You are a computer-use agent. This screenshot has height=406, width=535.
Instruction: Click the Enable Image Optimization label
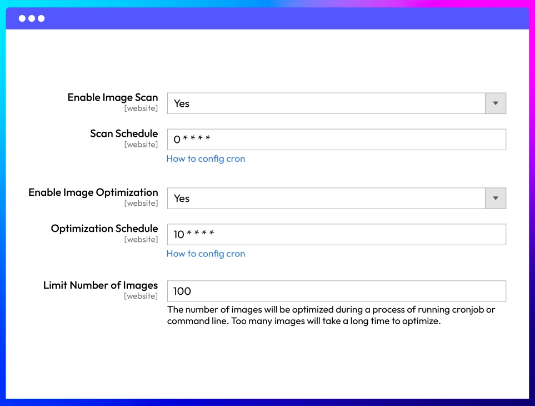point(93,192)
